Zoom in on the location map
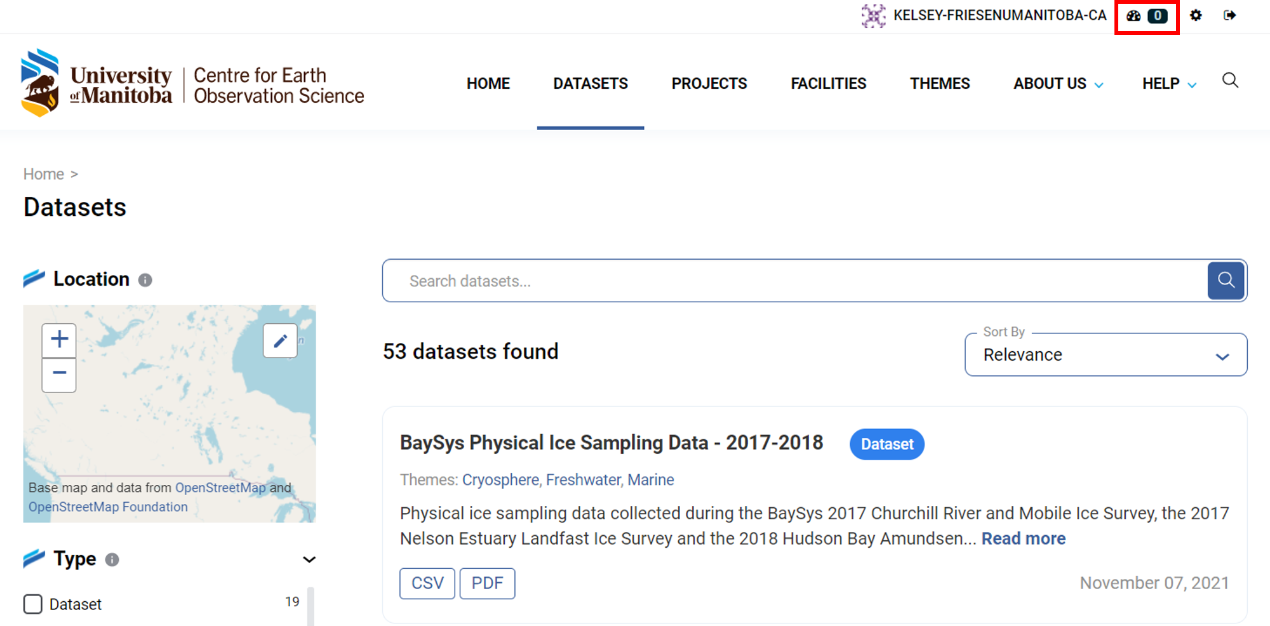Image resolution: width=1270 pixels, height=626 pixels. [x=59, y=339]
